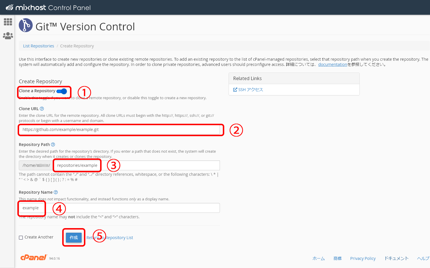This screenshot has width=430, height=268.
Task: Open the user manager people icon
Action: pyautogui.click(x=8, y=36)
